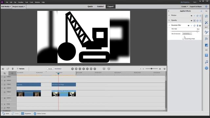Reset the Gaussian Blur effect
The image size is (210, 118).
194,26
